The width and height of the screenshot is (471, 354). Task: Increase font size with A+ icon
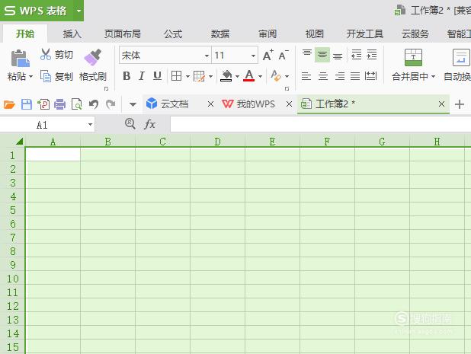click(268, 56)
